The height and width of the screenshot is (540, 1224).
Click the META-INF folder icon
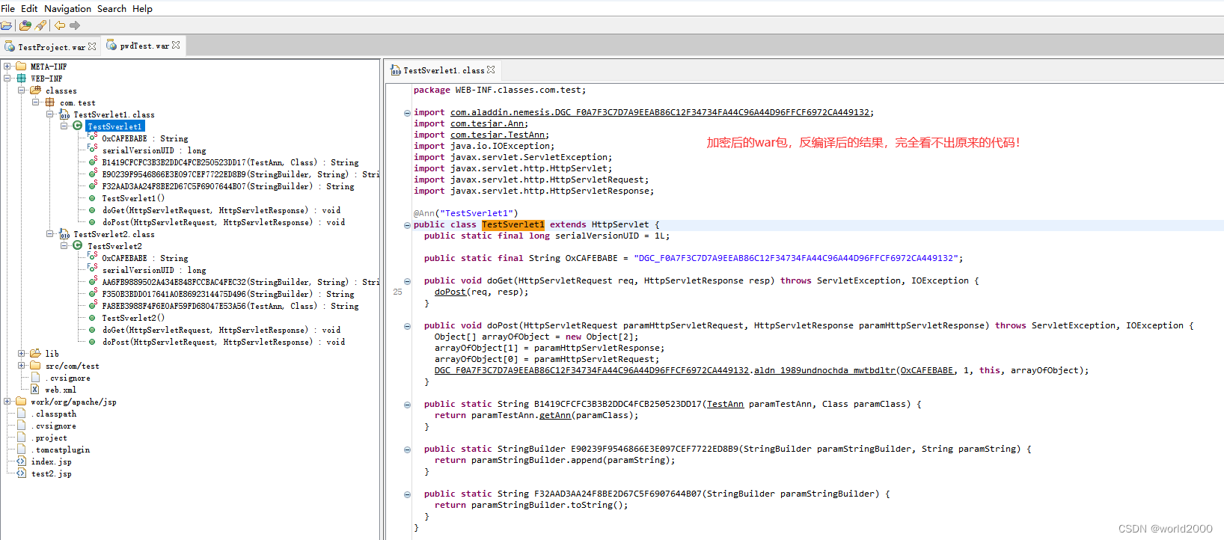pos(22,66)
